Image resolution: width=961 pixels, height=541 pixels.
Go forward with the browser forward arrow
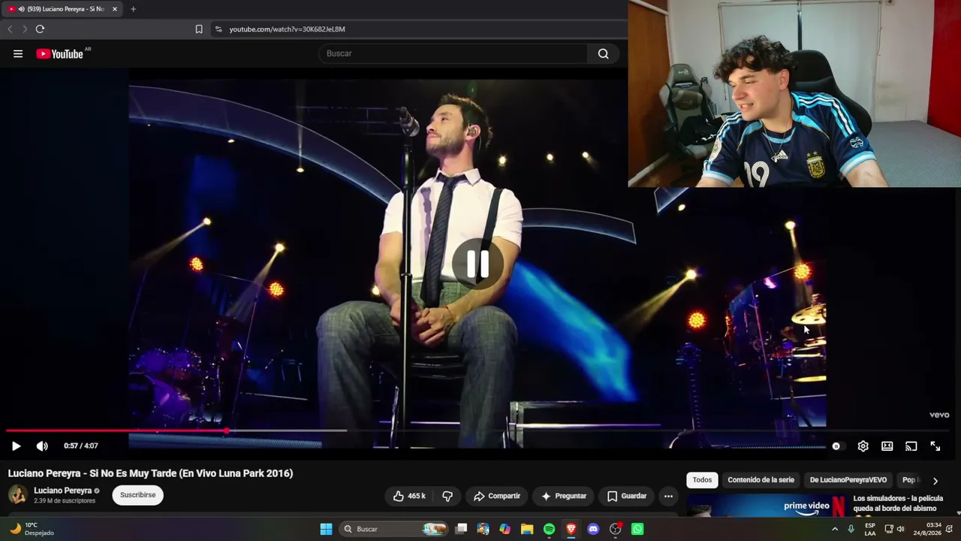24,29
